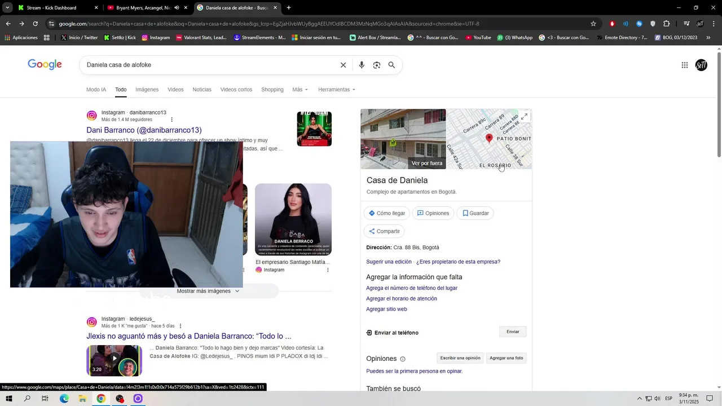Open the Chrome extensions puzzle menu
The height and width of the screenshot is (406, 722).
coord(667,24)
